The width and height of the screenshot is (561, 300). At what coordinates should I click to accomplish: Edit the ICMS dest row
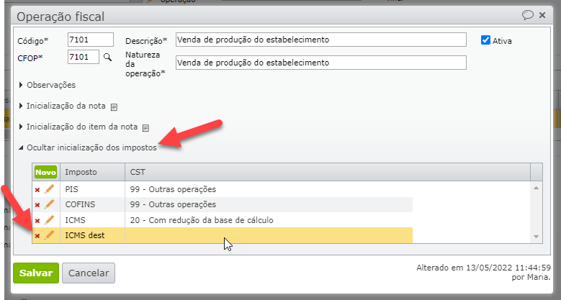coord(50,235)
